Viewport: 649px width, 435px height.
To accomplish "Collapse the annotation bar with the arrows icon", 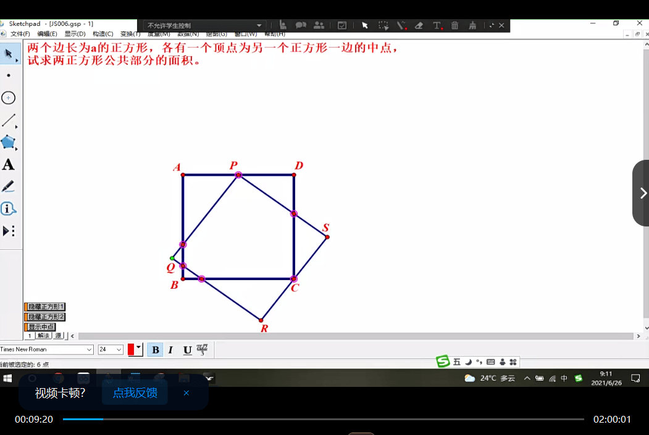I will (x=492, y=25).
